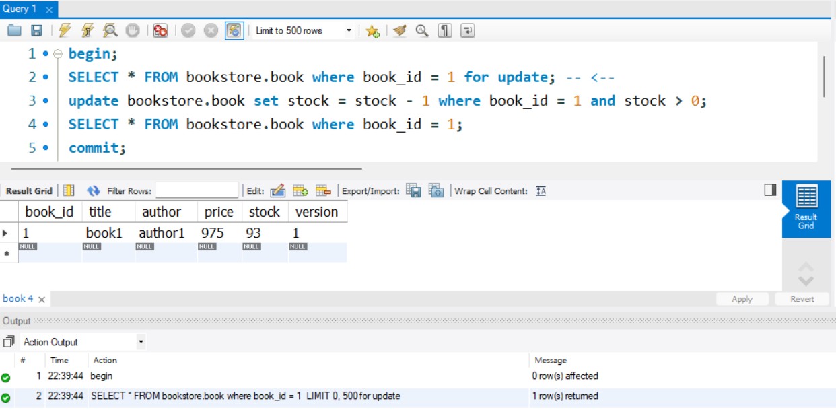Export the recordset to an external file
The image size is (836, 416).
413,190
